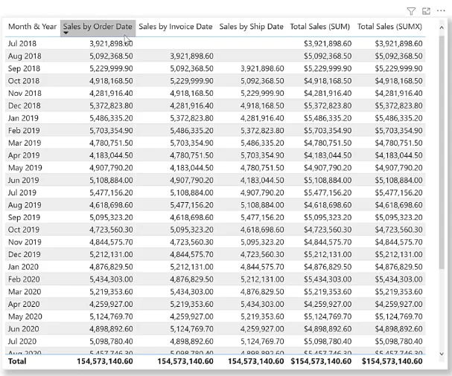Screen dimensions: 452x376
Task: Select the Sep 2018 row label
Action: pyautogui.click(x=25, y=68)
